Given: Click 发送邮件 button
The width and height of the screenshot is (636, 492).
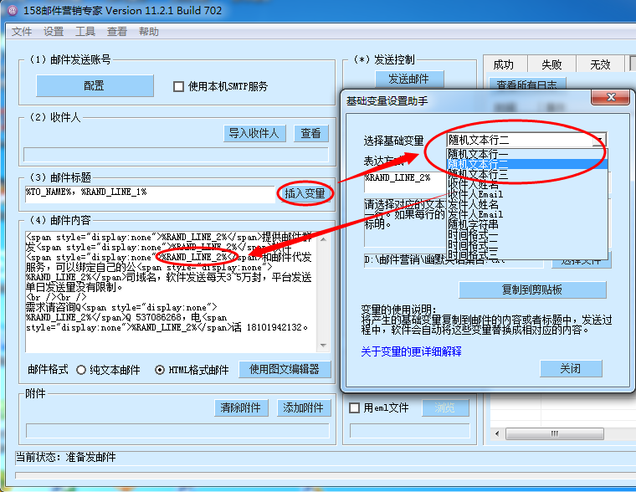Looking at the screenshot, I should (x=409, y=79).
